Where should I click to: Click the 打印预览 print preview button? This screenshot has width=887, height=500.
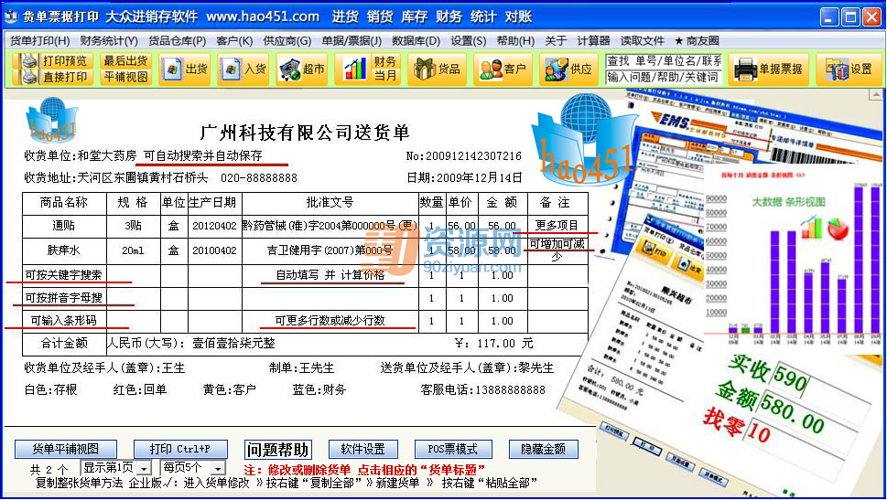[54, 61]
